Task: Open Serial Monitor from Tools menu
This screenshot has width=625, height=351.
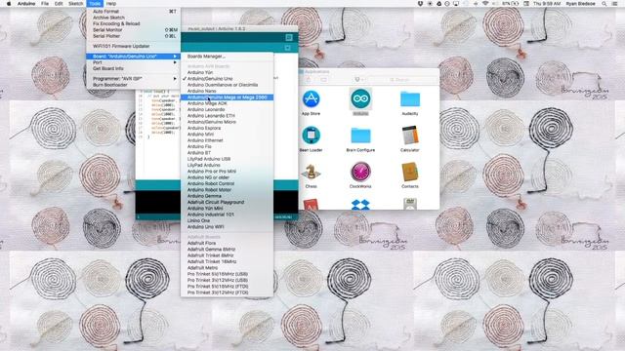Action: click(134, 30)
